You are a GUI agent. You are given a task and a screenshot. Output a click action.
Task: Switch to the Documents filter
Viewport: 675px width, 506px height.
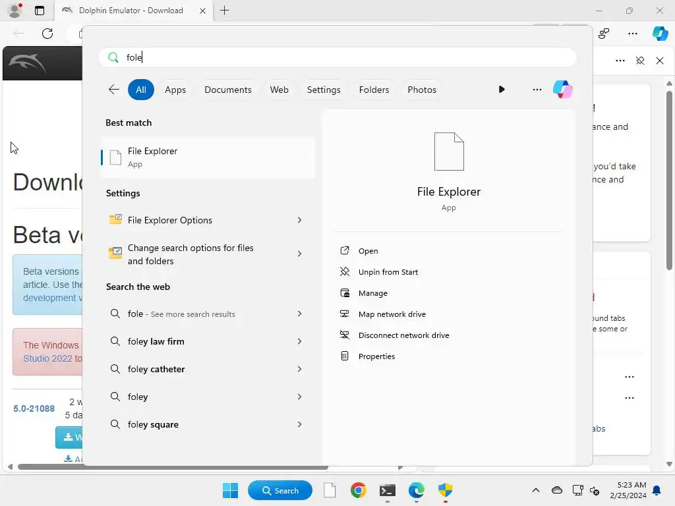(227, 90)
